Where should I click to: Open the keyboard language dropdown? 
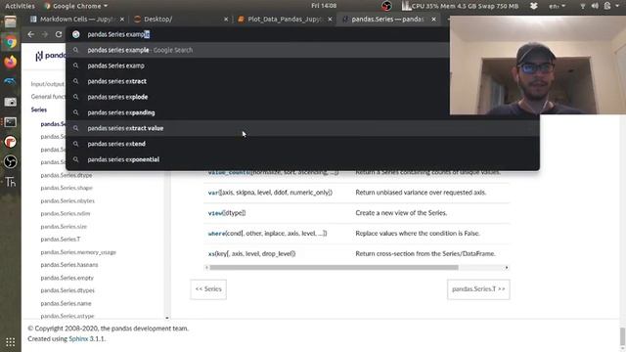[557, 6]
